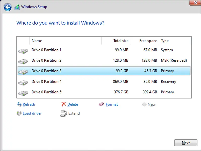This screenshot has width=201, height=151.
Task: Click the red X Delete icon
Action: pyautogui.click(x=64, y=104)
